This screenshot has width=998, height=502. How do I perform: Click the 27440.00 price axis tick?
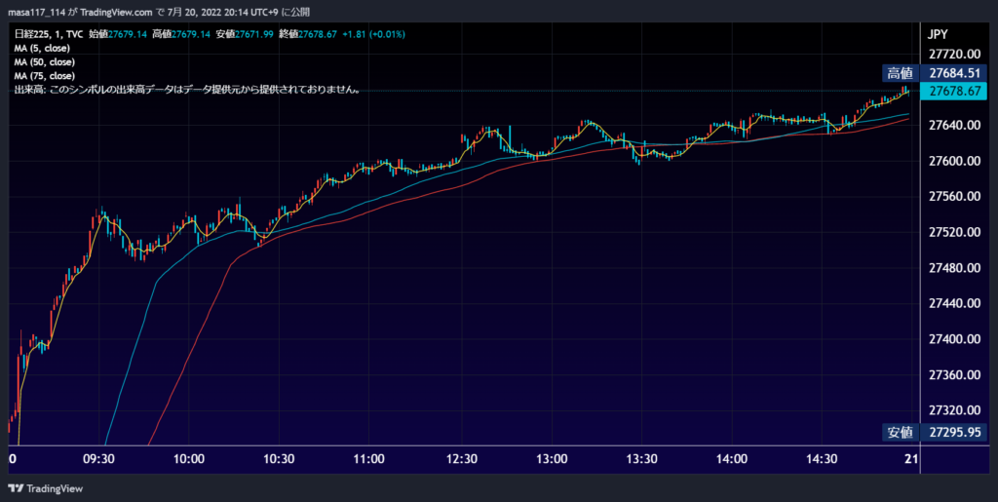click(955, 303)
